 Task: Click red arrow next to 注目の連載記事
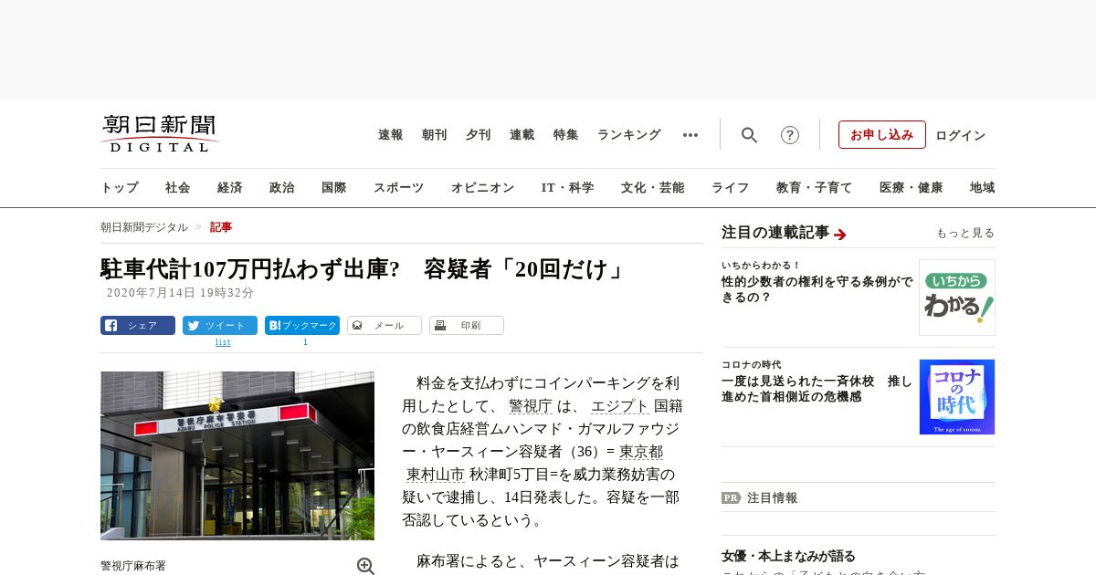tap(840, 235)
